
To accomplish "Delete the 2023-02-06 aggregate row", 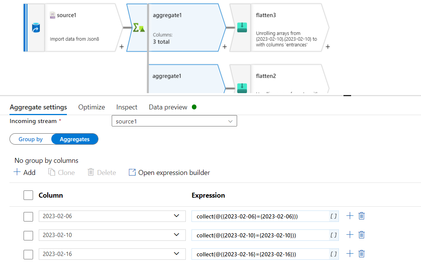I will point(362,216).
